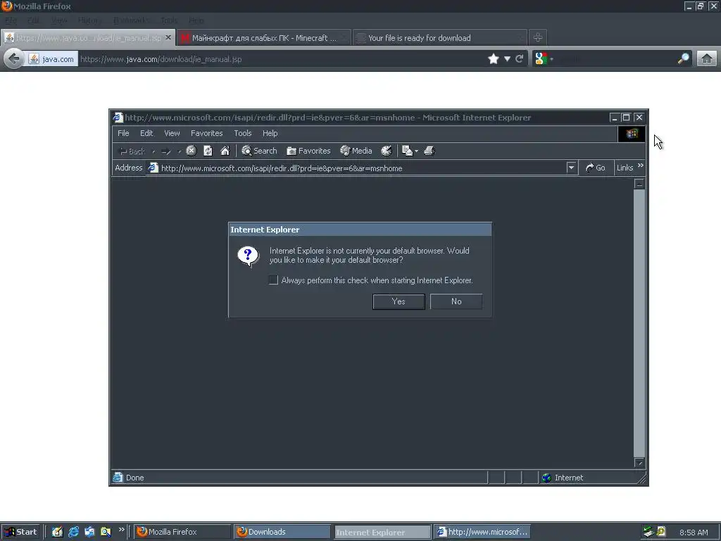This screenshot has height=541, width=721.
Task: Expand the IE Links chevron
Action: [x=641, y=165]
